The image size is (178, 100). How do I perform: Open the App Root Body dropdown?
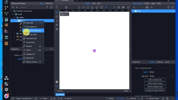[161, 76]
